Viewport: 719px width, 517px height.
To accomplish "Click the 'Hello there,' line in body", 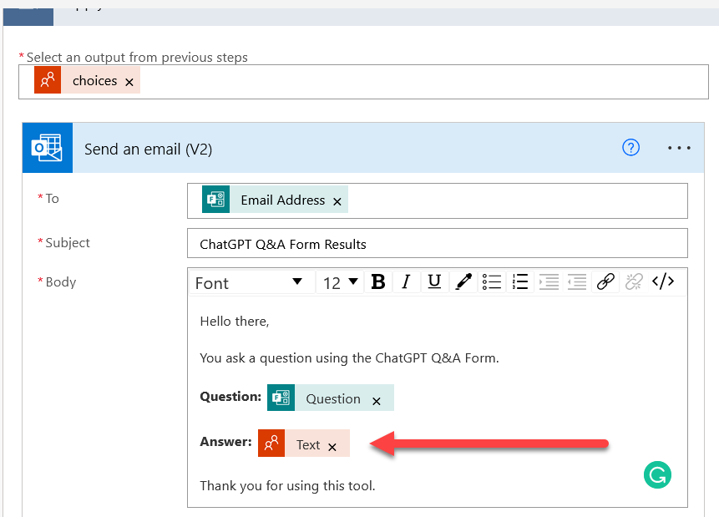I will tap(235, 321).
